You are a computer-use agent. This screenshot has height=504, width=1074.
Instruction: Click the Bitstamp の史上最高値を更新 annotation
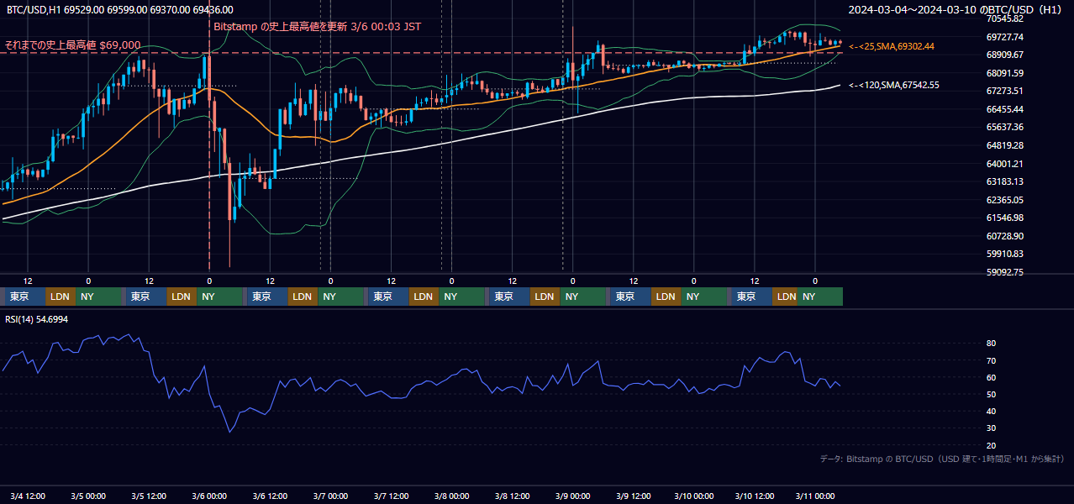(x=318, y=26)
